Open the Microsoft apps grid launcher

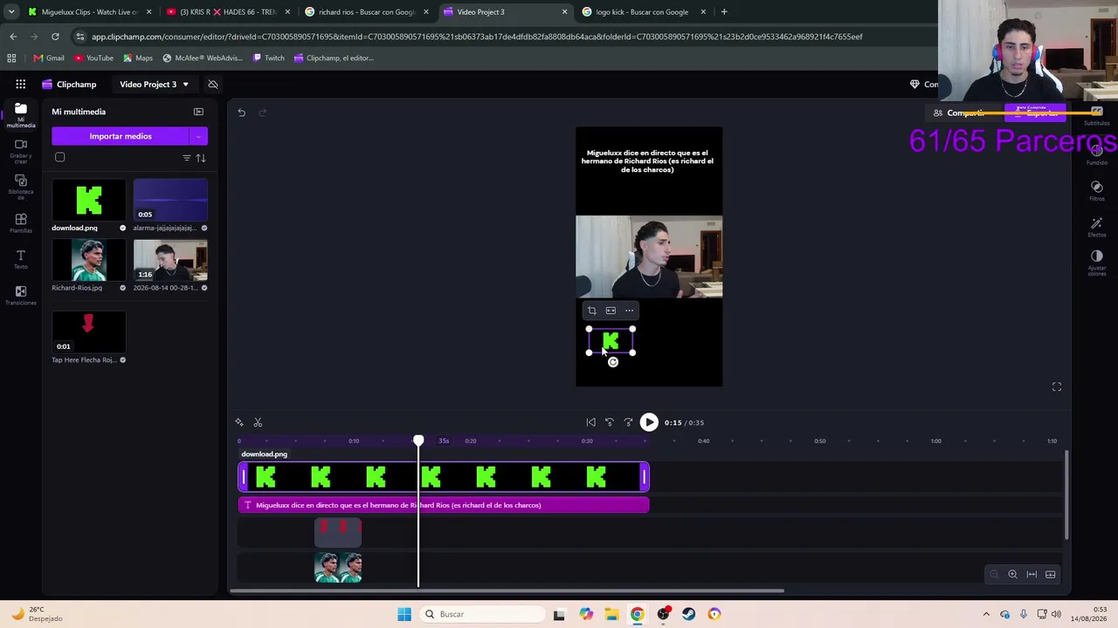click(x=20, y=85)
